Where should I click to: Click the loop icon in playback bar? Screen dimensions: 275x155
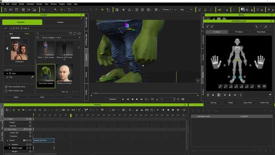[146, 99]
